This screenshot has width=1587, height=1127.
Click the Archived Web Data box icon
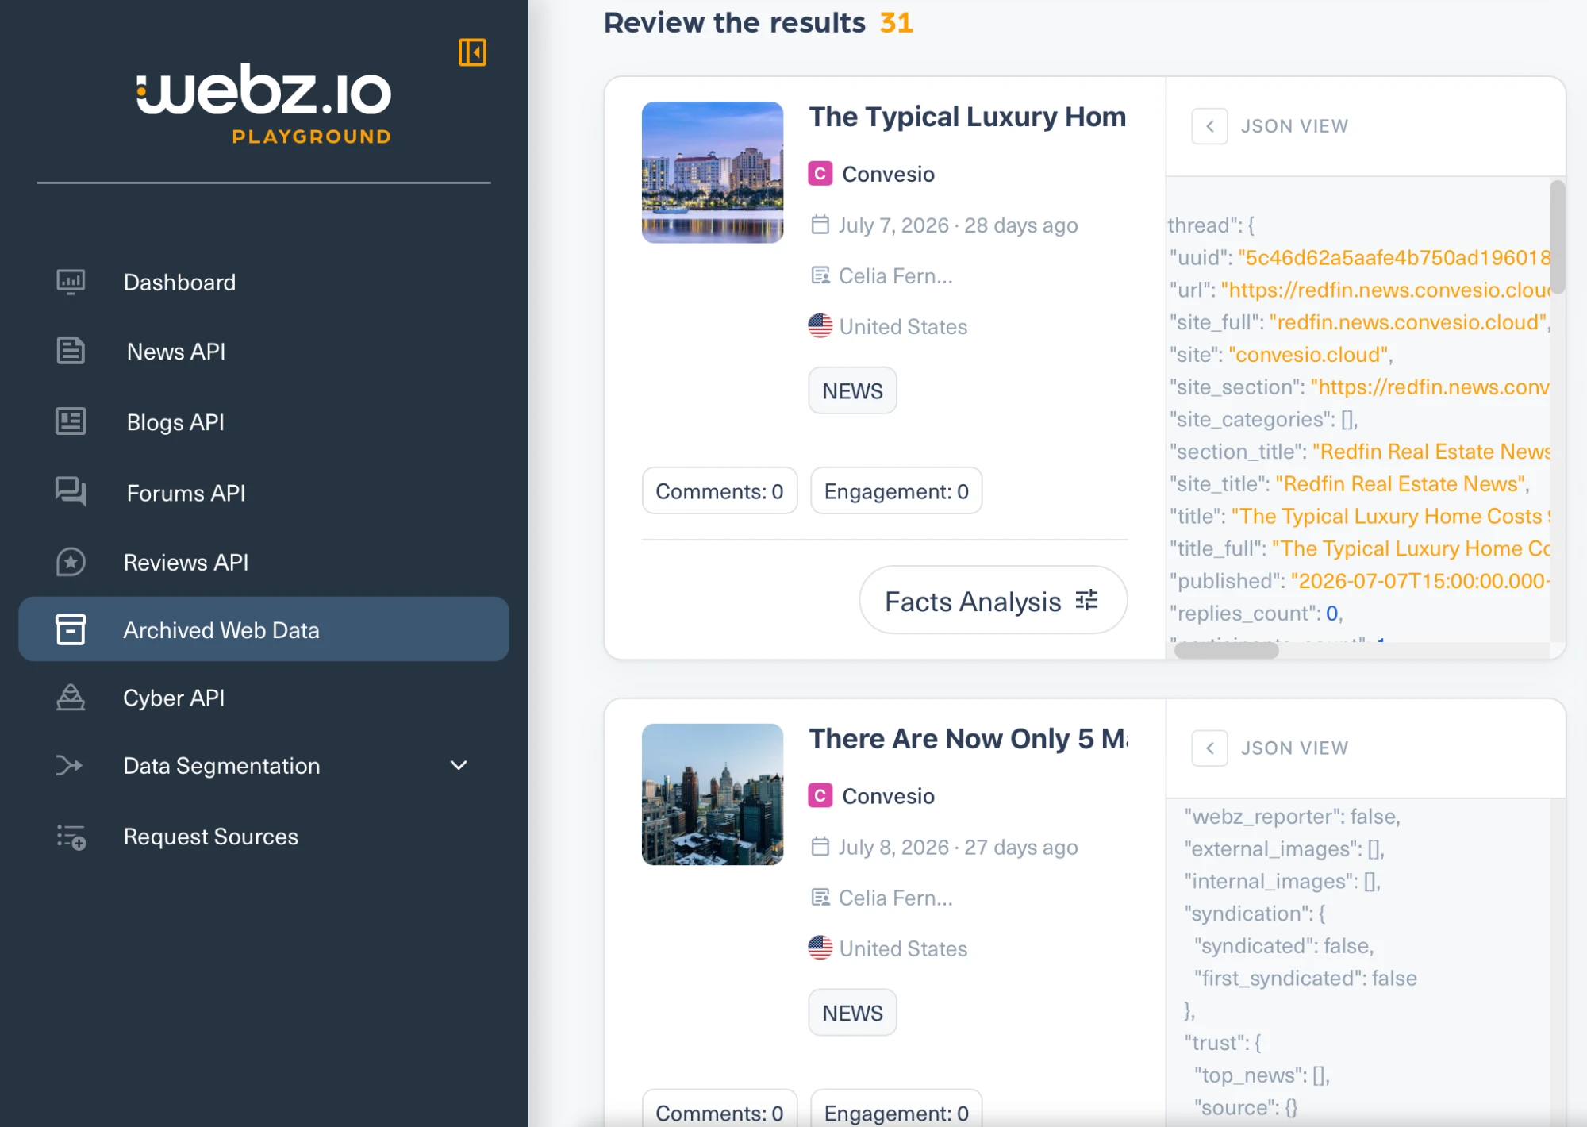click(x=71, y=629)
